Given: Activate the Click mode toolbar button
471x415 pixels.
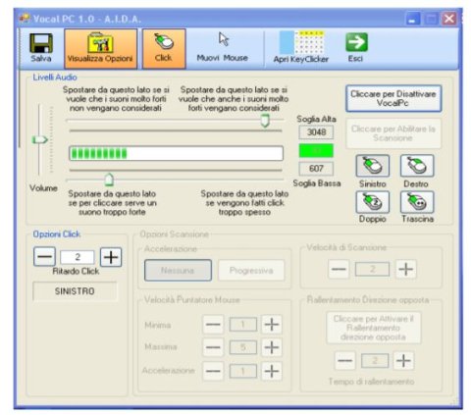Looking at the screenshot, I should (164, 48).
